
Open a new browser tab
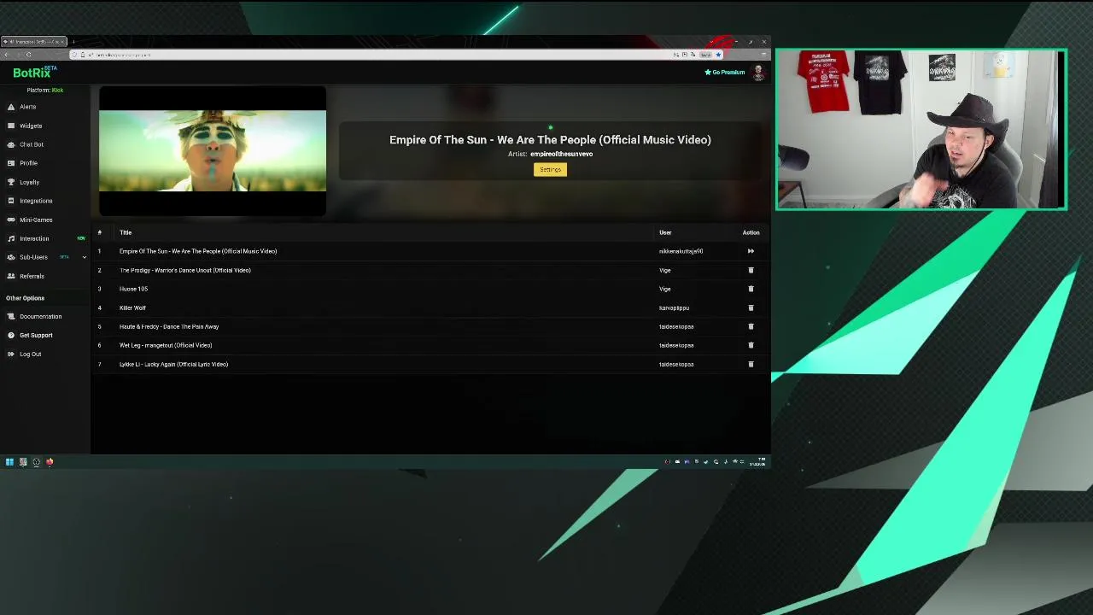click(73, 42)
